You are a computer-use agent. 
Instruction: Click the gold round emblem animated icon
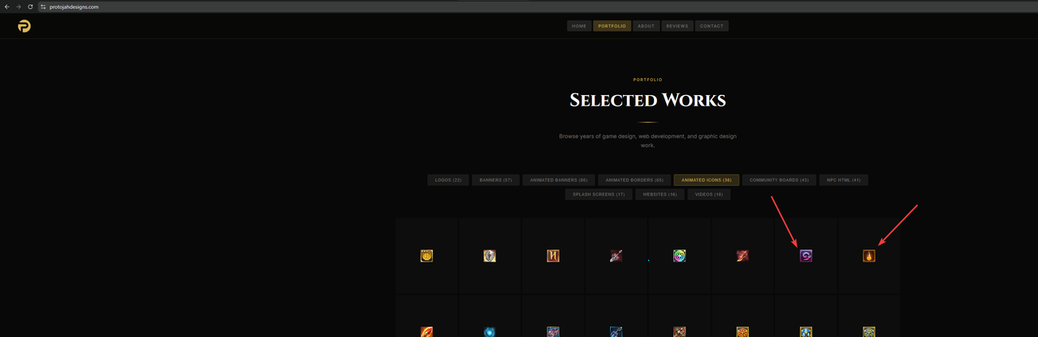pyautogui.click(x=426, y=256)
